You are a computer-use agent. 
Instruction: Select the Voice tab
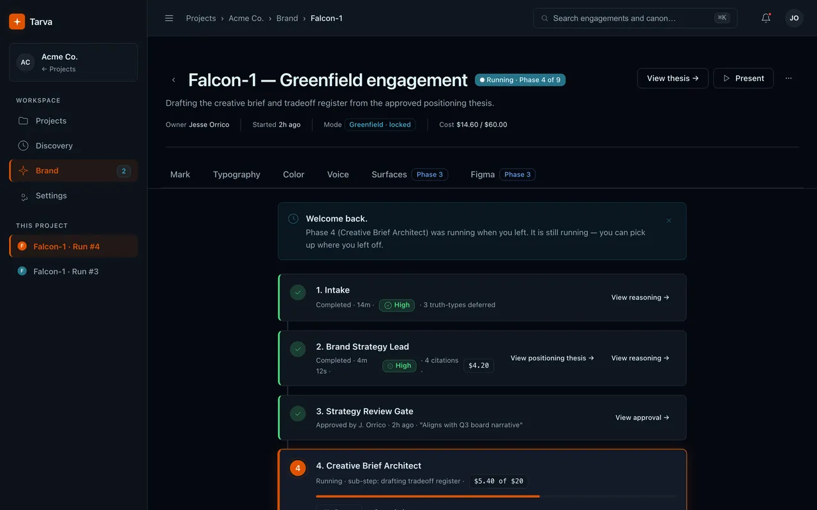click(x=338, y=174)
